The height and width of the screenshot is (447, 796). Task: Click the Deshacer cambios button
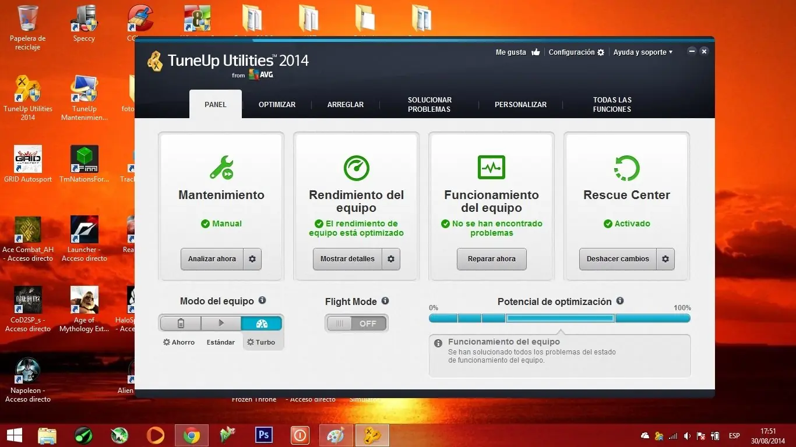[618, 259]
